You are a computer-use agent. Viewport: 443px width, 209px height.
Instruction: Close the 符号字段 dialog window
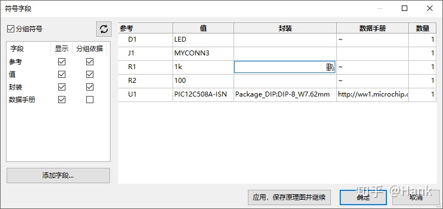pos(430,8)
